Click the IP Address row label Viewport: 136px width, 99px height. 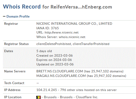[x=12, y=90]
